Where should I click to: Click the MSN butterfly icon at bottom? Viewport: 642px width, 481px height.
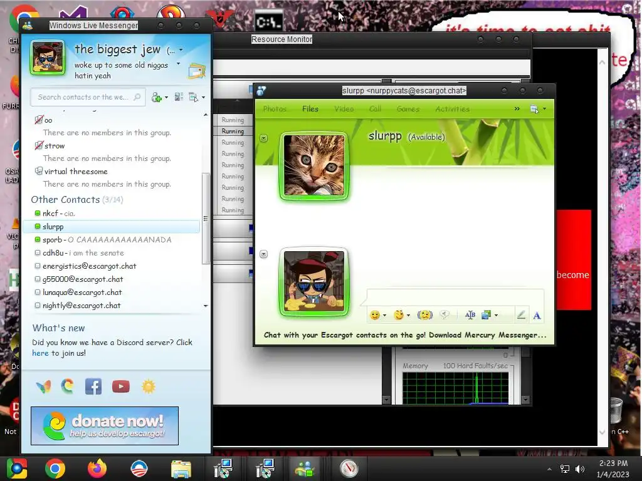(x=44, y=386)
